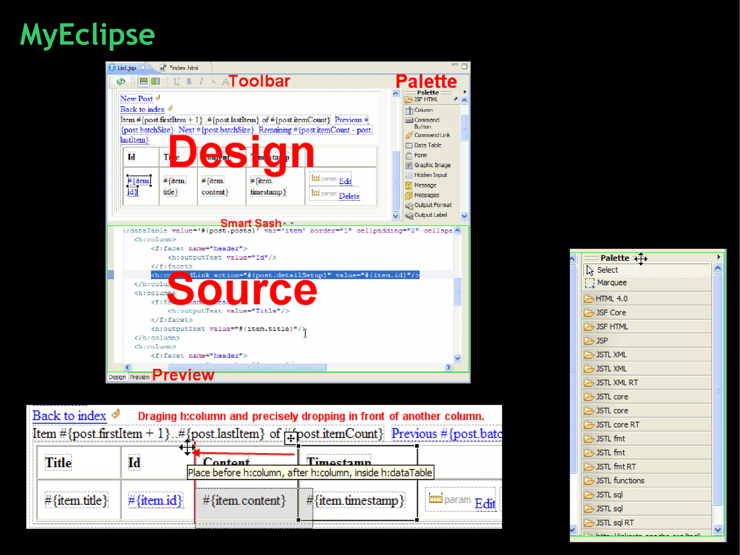This screenshot has width=740, height=555.
Task: Collapse the JSF HTML drawer in small palette
Action: [431, 99]
